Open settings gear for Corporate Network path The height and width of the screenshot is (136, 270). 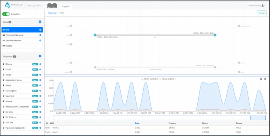coord(40,35)
